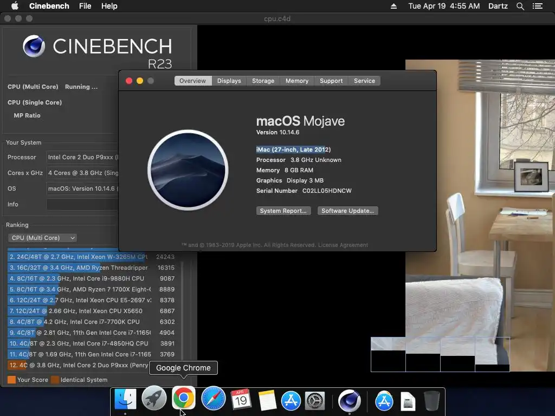Open Calendar icon showing 19
The height and width of the screenshot is (416, 555).
[241, 399]
